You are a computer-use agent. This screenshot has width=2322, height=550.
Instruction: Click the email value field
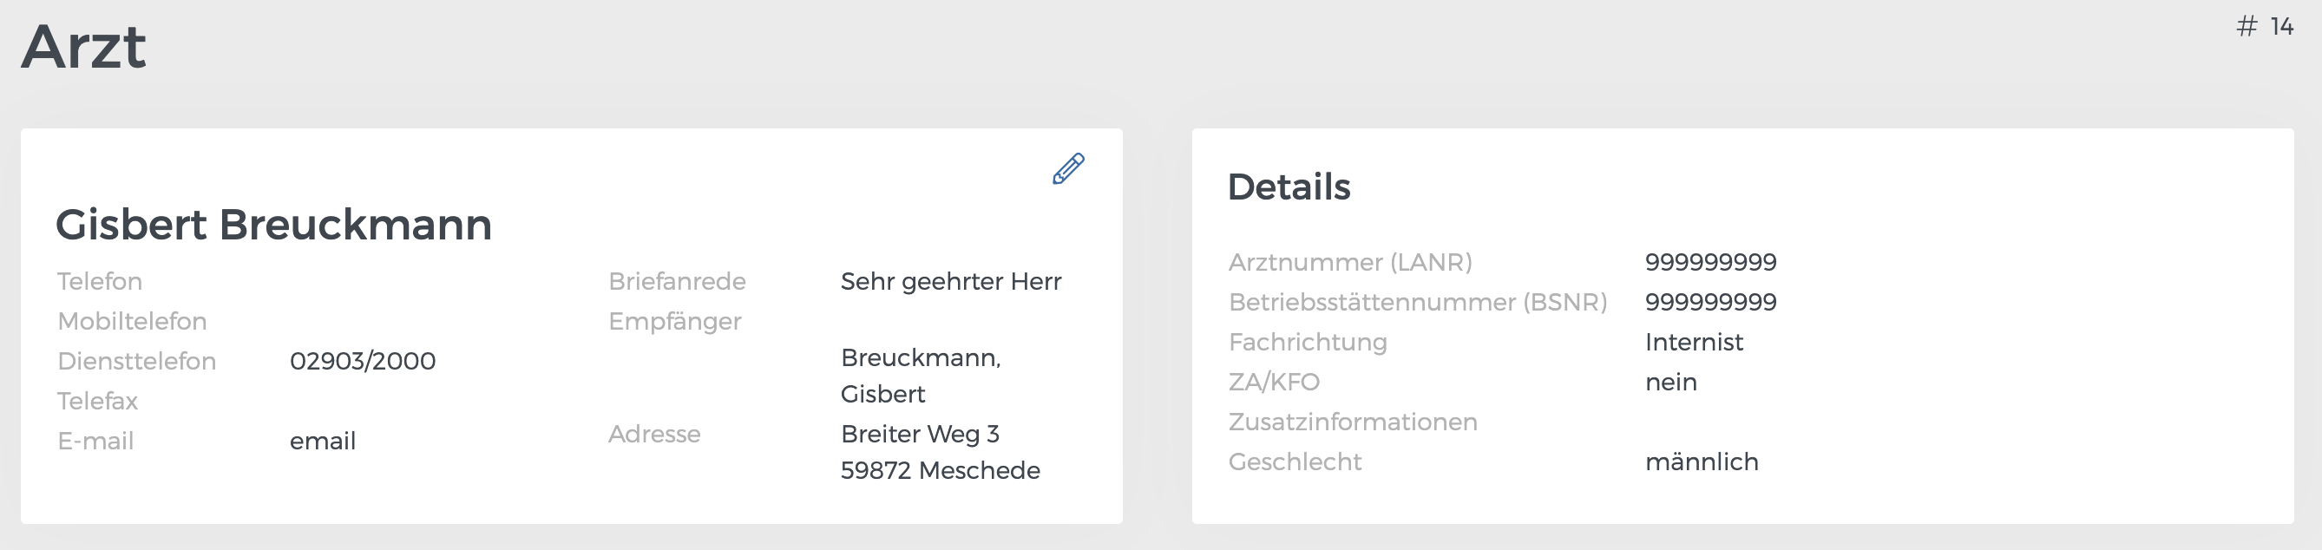coord(323,441)
